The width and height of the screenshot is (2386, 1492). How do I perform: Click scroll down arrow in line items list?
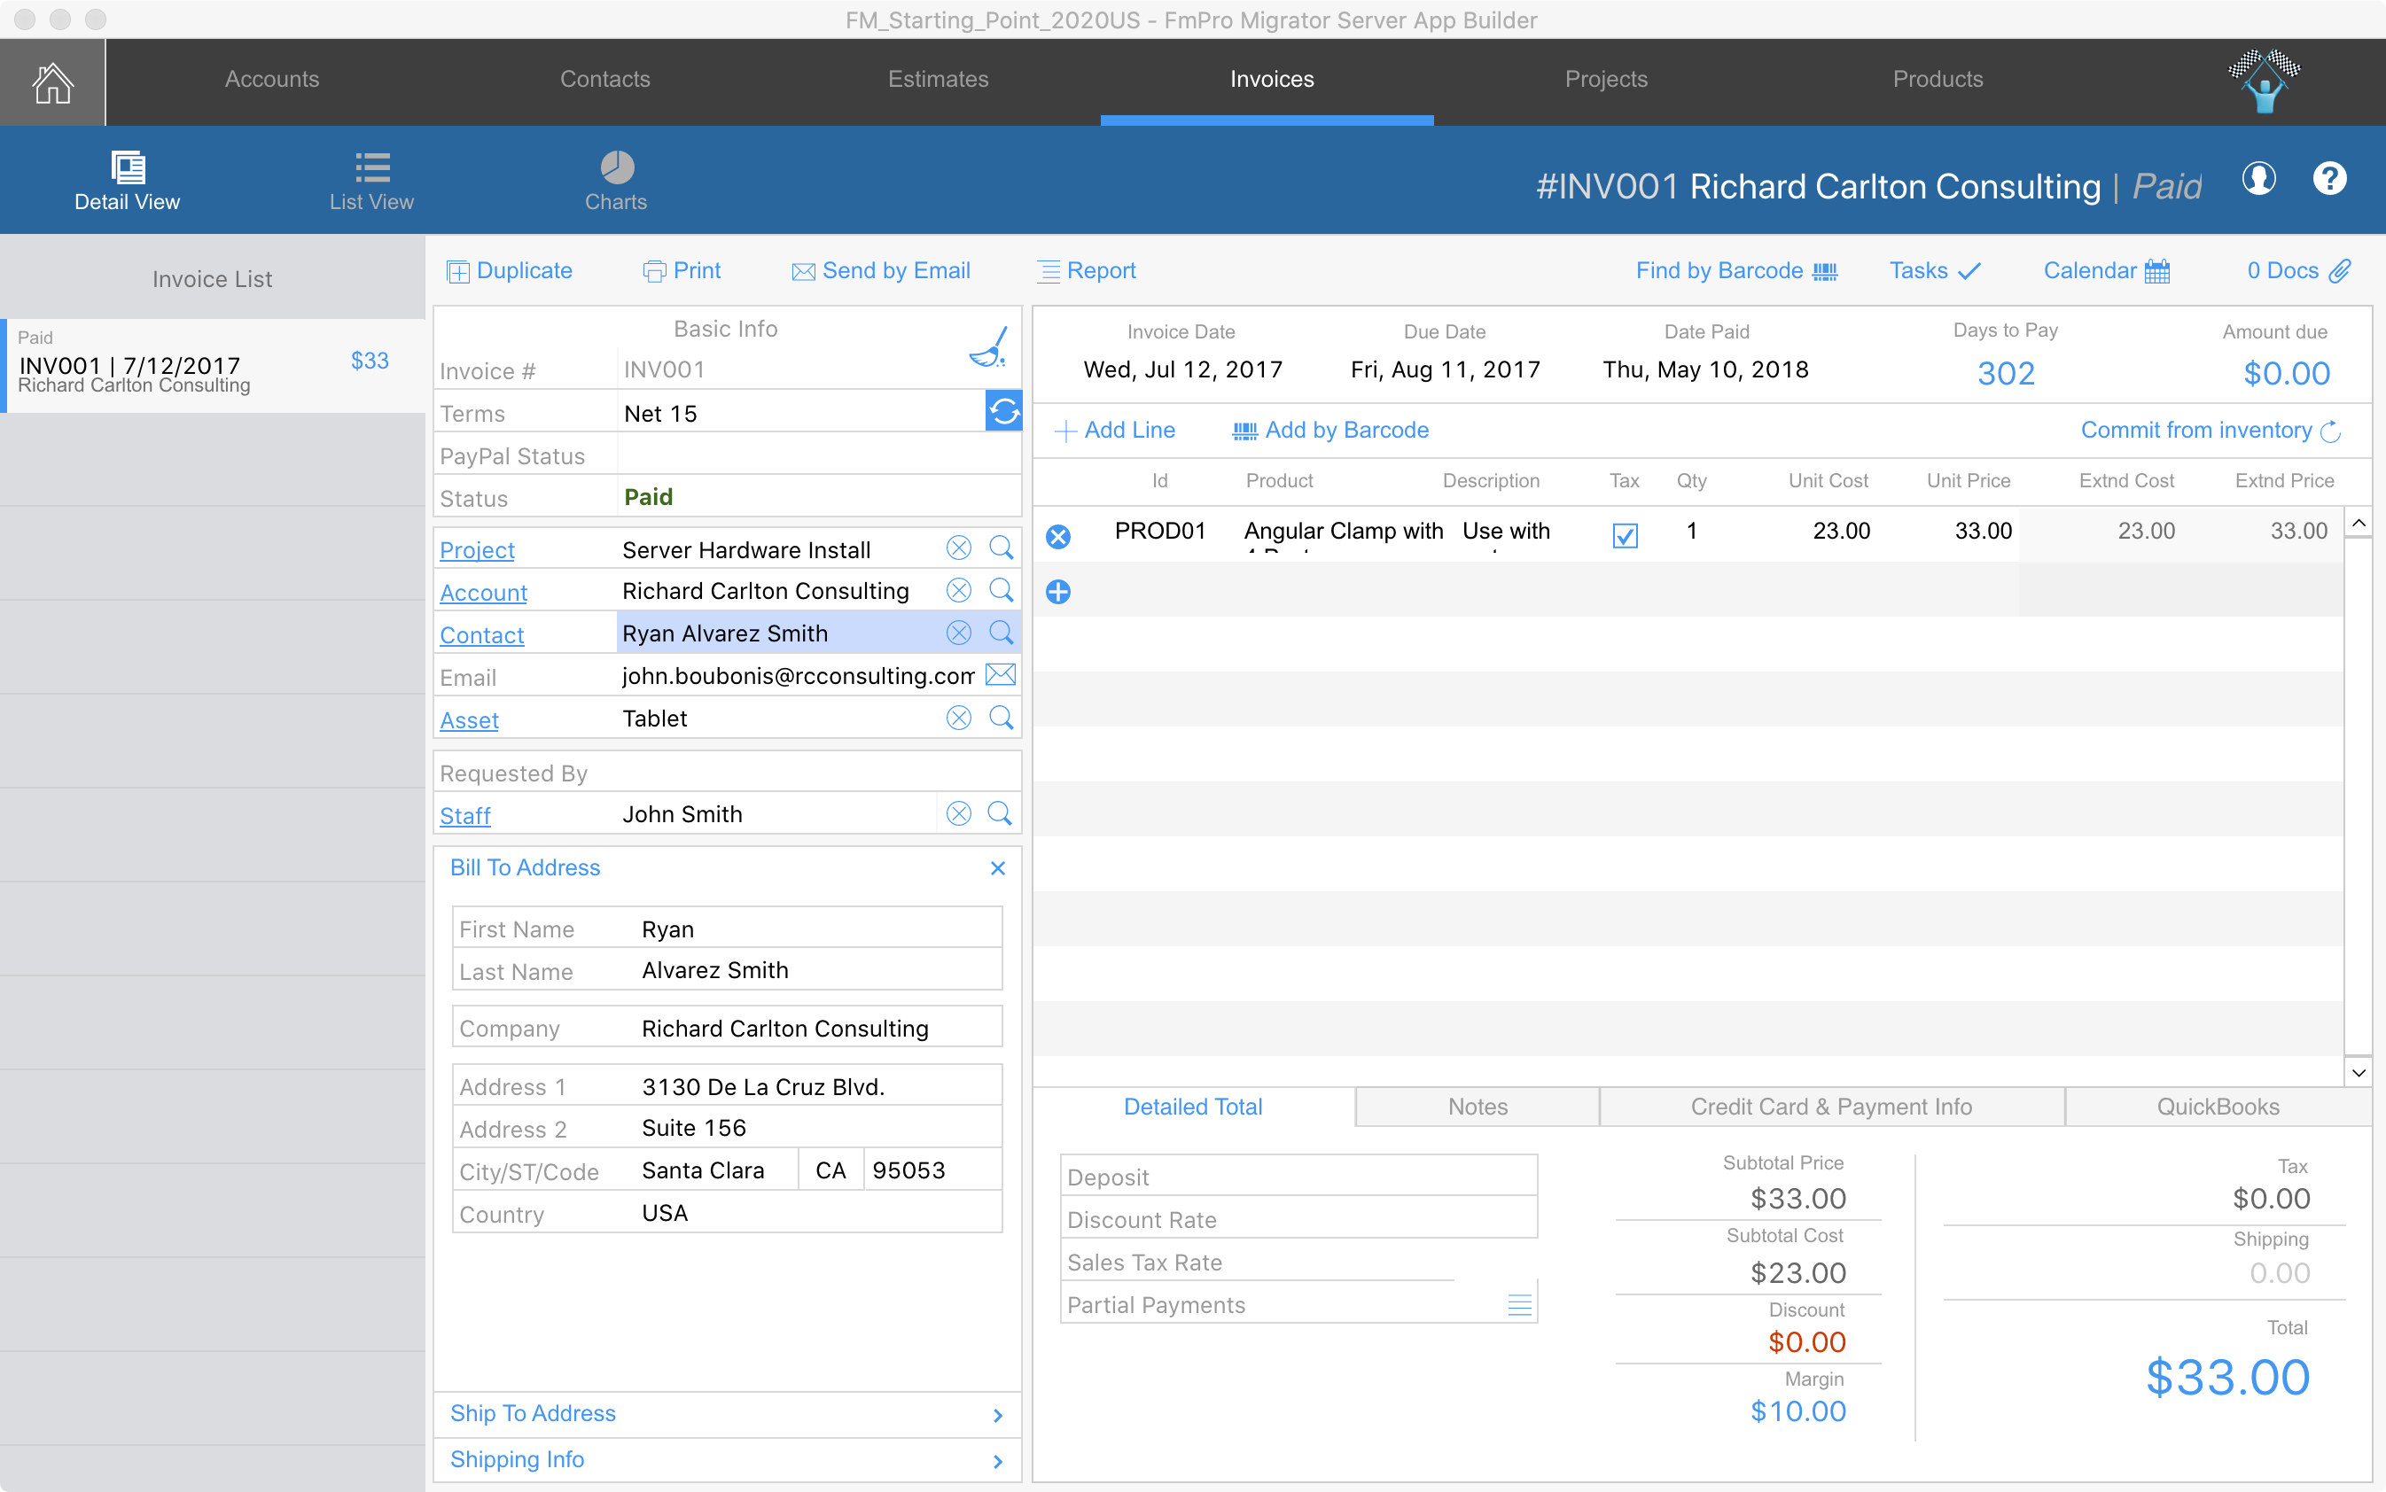pos(2359,1072)
